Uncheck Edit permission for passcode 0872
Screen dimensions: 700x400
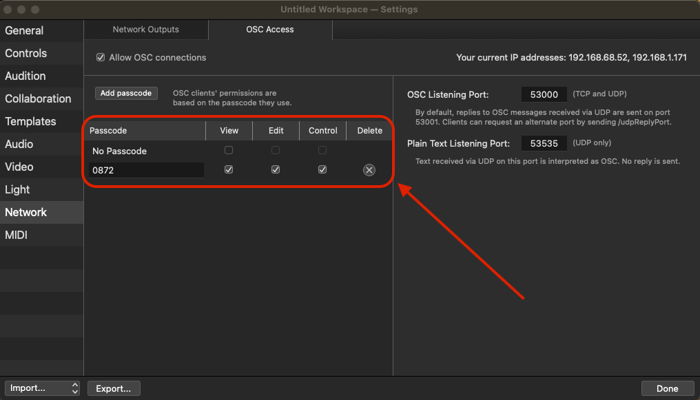click(276, 169)
